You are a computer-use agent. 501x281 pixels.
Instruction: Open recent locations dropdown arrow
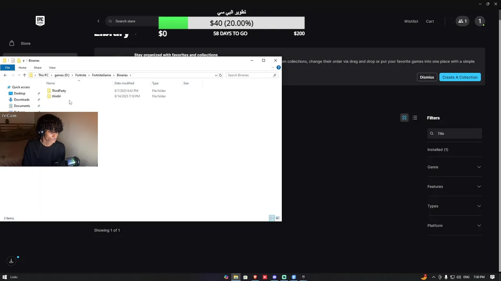[x=18, y=75]
